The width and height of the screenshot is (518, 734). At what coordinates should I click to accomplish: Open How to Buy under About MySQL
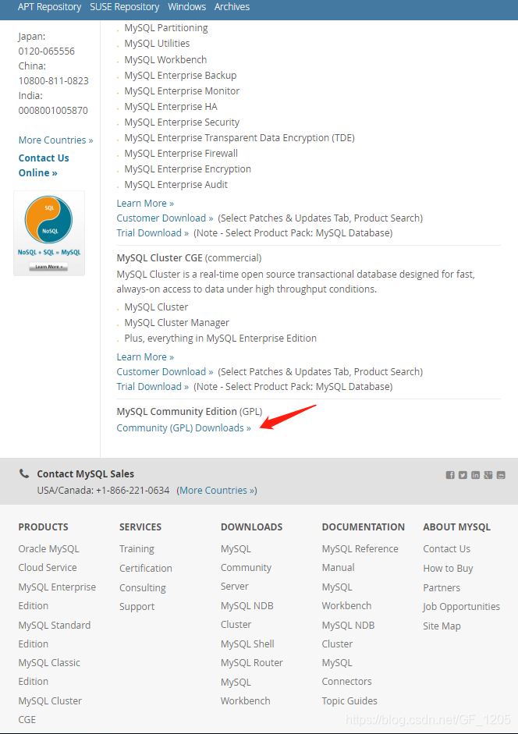pos(449,569)
